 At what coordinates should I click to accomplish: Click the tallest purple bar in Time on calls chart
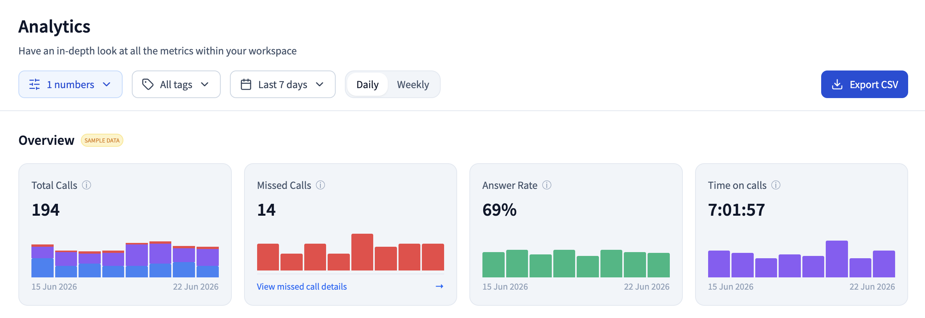click(837, 259)
